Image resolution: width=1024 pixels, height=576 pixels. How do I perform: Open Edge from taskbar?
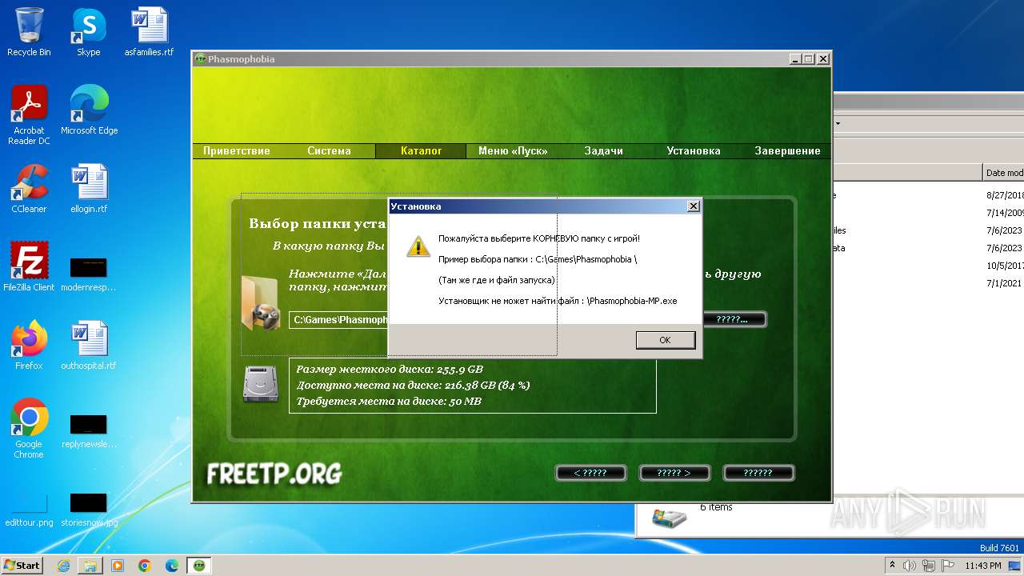point(172,566)
